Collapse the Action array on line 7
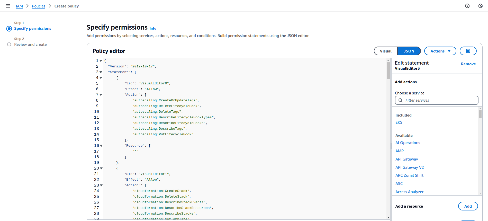The image size is (488, 221). pyautogui.click(x=101, y=95)
